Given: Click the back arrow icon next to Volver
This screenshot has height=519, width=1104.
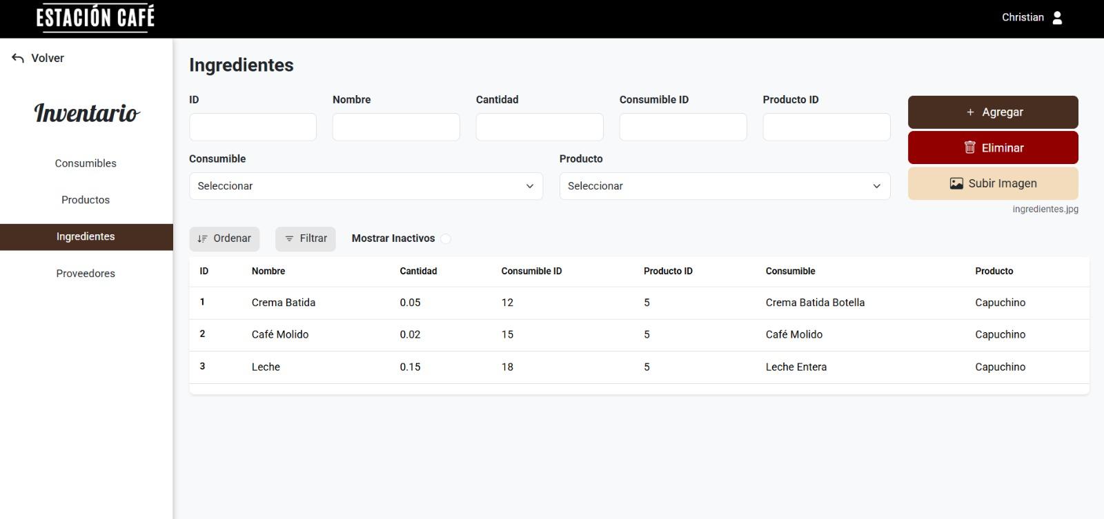Looking at the screenshot, I should (18, 59).
